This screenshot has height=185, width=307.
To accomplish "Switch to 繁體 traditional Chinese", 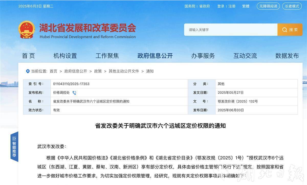I will (x=246, y=6).
